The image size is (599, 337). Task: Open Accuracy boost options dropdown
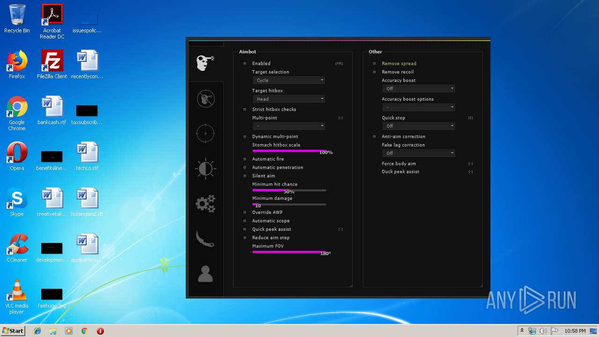tap(418, 107)
